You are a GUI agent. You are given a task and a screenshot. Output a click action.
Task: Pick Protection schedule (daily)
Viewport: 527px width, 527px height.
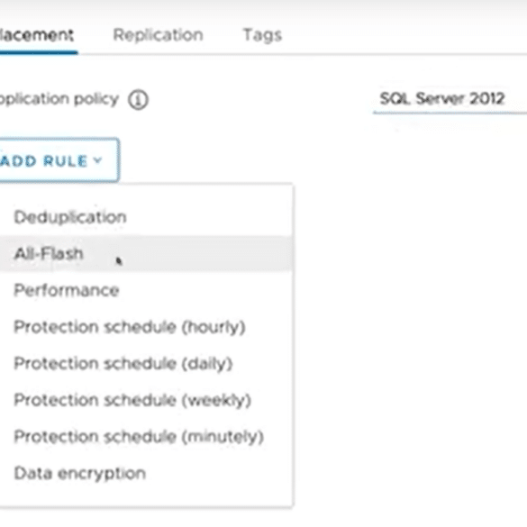point(146,364)
